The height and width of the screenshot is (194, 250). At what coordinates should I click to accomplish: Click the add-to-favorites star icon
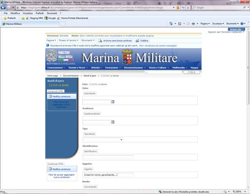(x=23, y=18)
